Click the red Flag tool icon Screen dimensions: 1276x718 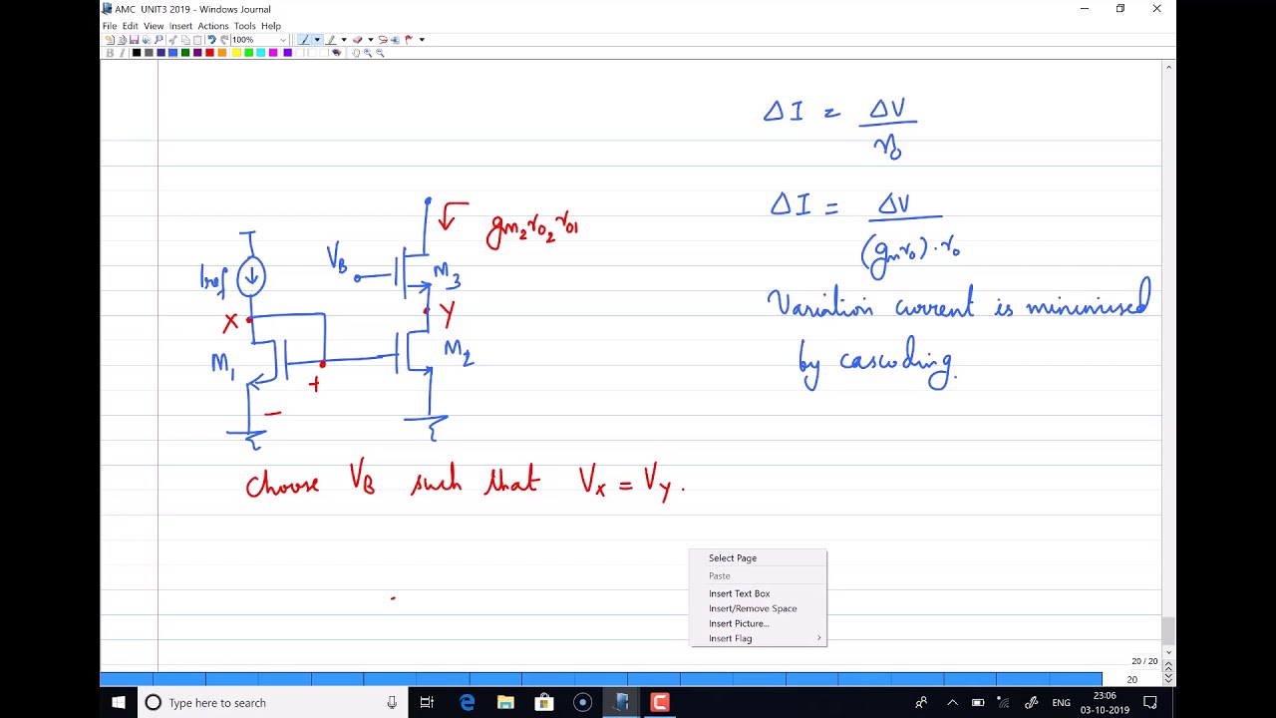409,40
